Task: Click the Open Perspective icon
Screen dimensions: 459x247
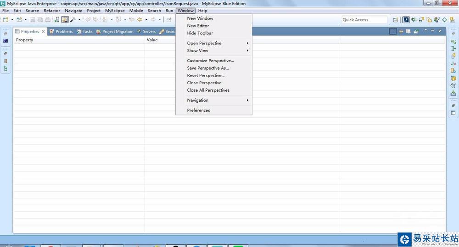Action: click(396, 20)
